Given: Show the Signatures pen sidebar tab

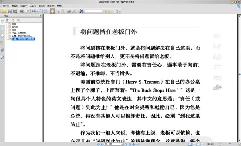Looking at the screenshot, I should tap(2, 57).
